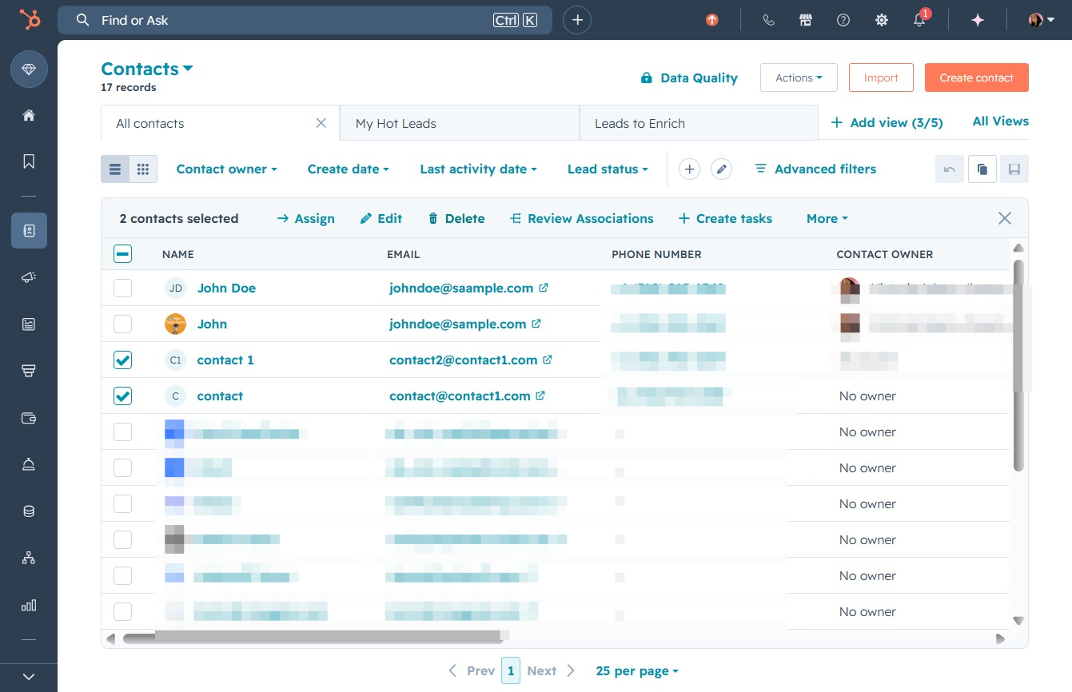Open the AI assistant sparkle icon
This screenshot has height=692, width=1072.
click(x=978, y=20)
